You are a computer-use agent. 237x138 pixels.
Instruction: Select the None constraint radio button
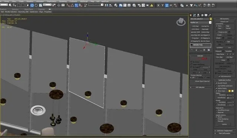click(217, 26)
